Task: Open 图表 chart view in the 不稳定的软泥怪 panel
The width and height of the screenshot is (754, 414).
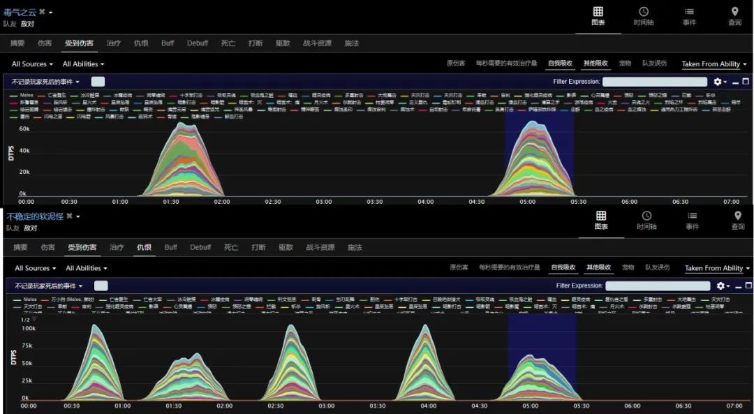Action: tap(600, 220)
